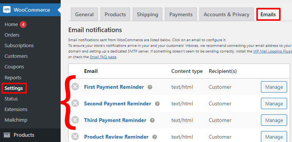Switch to the Payments tab
This screenshot has height=142, width=292.
click(x=181, y=14)
